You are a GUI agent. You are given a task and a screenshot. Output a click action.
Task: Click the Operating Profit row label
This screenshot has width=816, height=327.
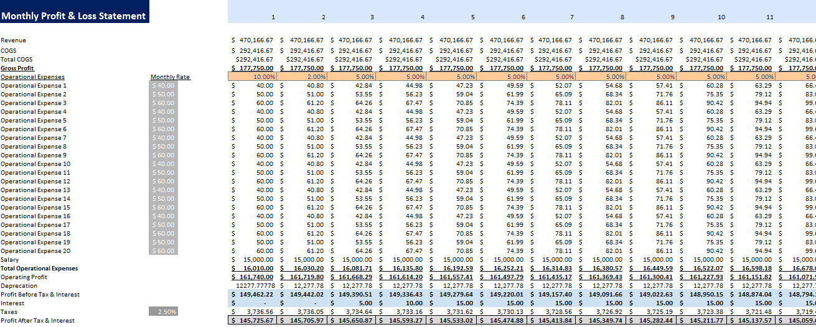[24, 277]
